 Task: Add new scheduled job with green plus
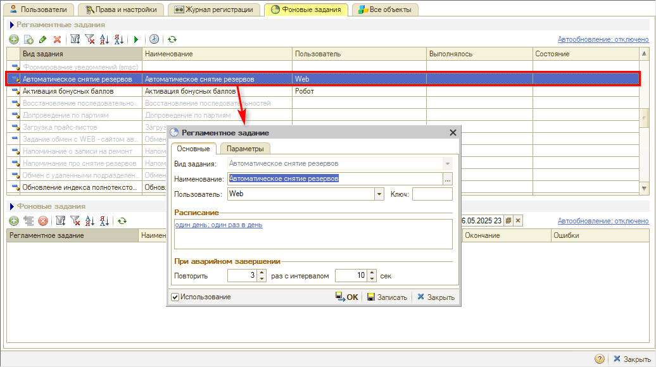[14, 39]
